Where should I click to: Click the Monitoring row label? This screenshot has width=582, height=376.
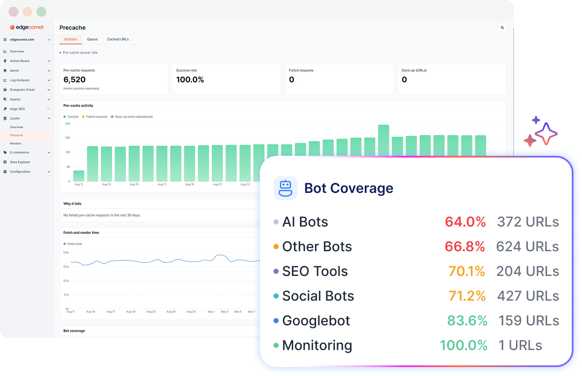317,345
